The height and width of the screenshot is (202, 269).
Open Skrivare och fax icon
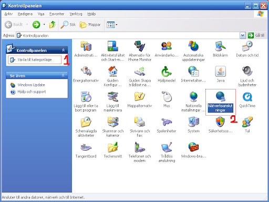tap(140, 127)
